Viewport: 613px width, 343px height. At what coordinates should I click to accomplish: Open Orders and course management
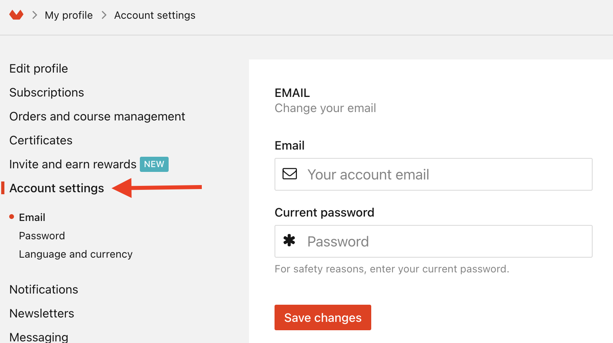97,116
